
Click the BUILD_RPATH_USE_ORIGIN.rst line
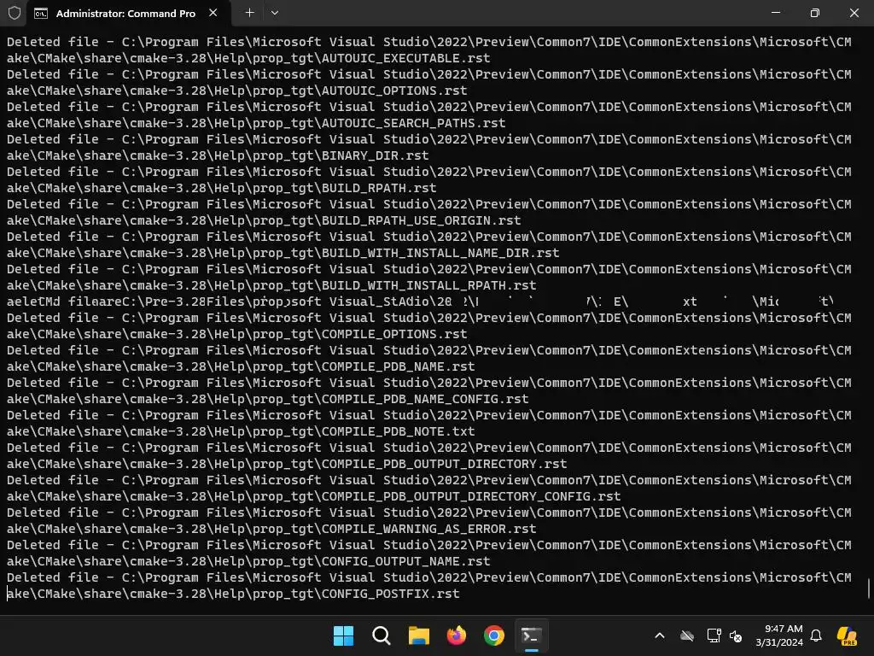[x=265, y=220]
